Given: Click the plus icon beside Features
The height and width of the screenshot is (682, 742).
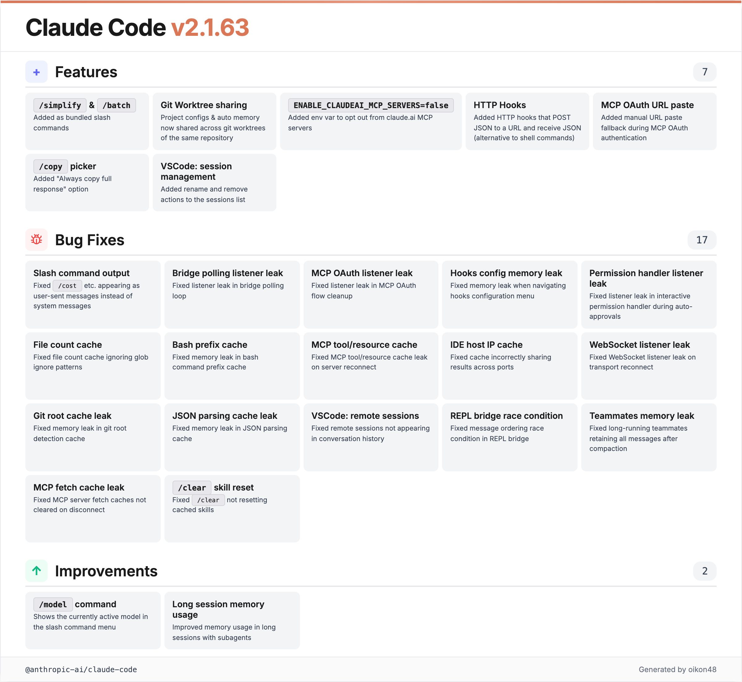Looking at the screenshot, I should tap(36, 72).
